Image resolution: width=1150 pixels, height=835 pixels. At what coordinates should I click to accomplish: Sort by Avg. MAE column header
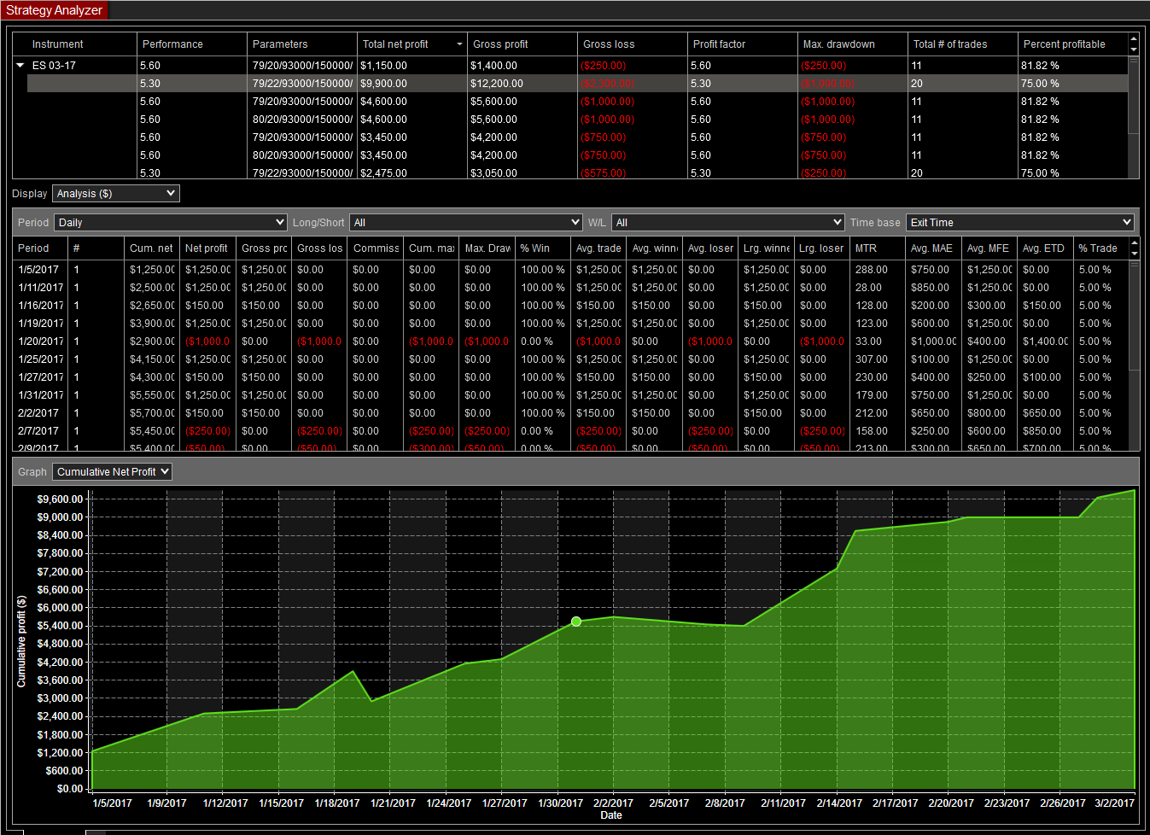point(932,248)
